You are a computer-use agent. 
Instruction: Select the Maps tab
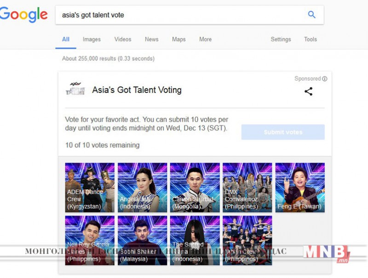(179, 39)
